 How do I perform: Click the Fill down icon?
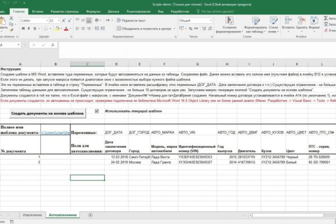[326, 25]
